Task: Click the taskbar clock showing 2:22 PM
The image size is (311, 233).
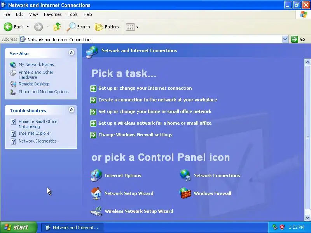Action: pos(297,227)
